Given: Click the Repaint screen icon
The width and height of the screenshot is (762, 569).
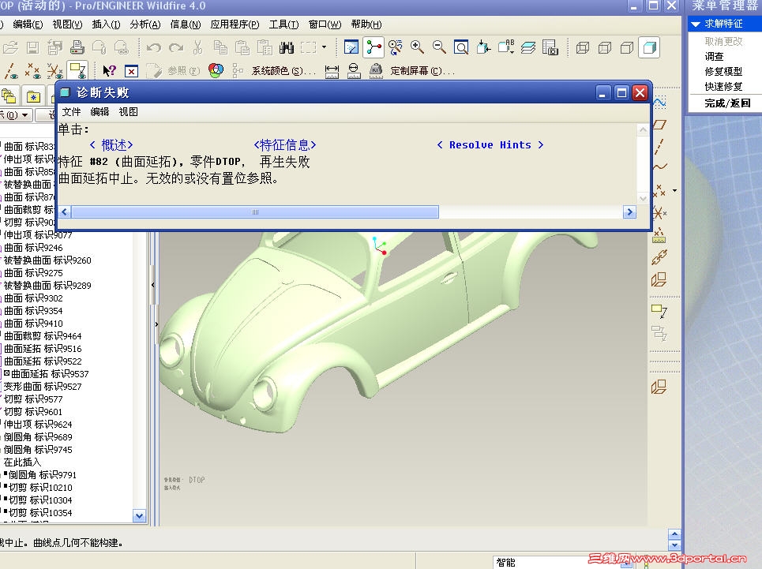Looking at the screenshot, I should [351, 47].
